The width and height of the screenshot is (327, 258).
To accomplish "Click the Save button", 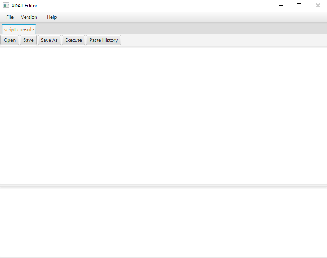I will tap(28, 40).
